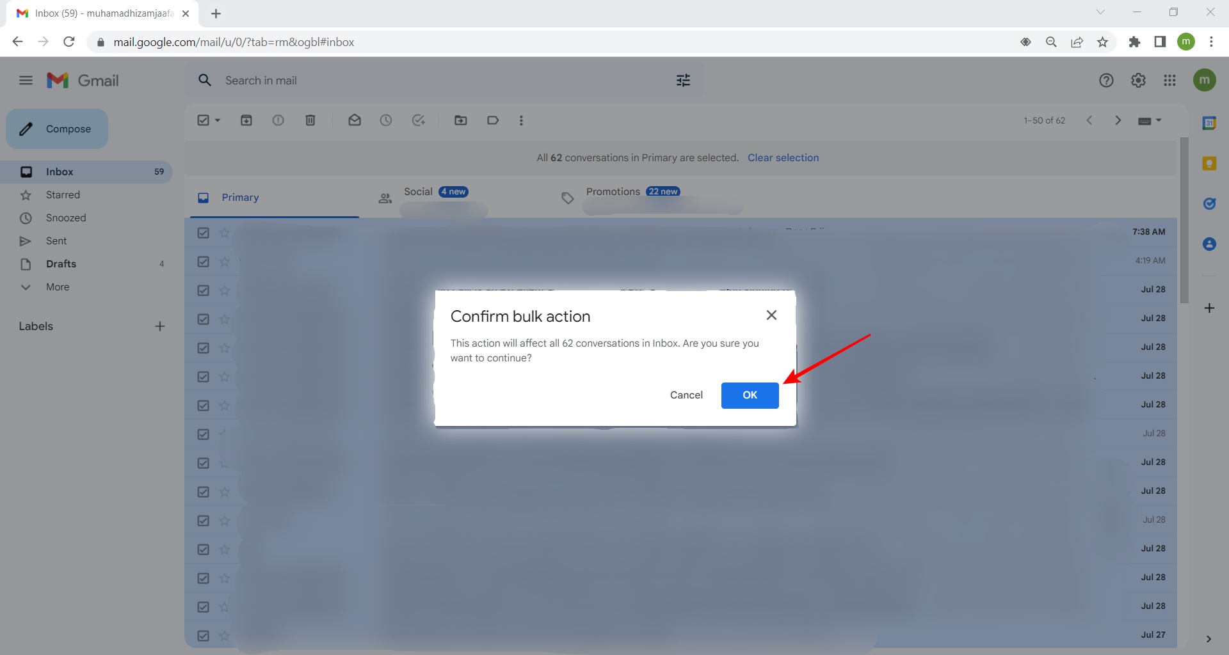Viewport: 1229px width, 655px height.
Task: Move selected conversations to folder
Action: pyautogui.click(x=461, y=120)
